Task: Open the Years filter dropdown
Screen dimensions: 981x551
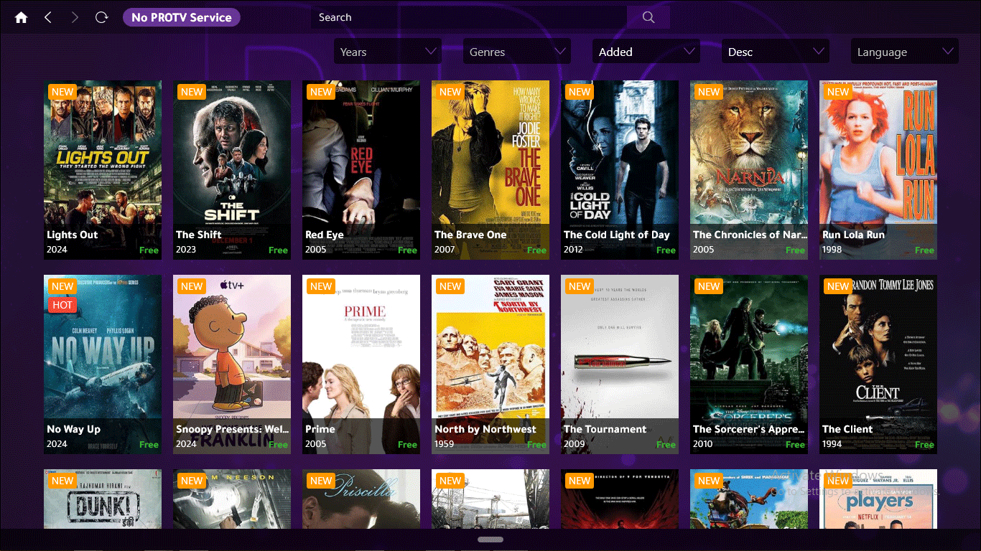Action: pos(388,52)
